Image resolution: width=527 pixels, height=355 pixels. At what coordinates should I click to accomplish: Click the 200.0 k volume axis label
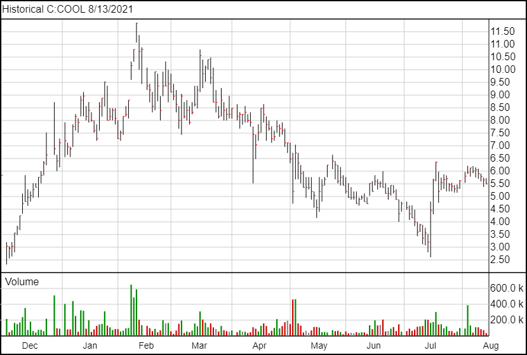click(x=507, y=320)
